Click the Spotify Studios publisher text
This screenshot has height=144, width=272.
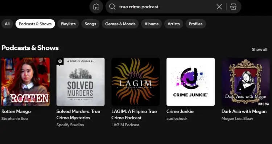coord(70,125)
